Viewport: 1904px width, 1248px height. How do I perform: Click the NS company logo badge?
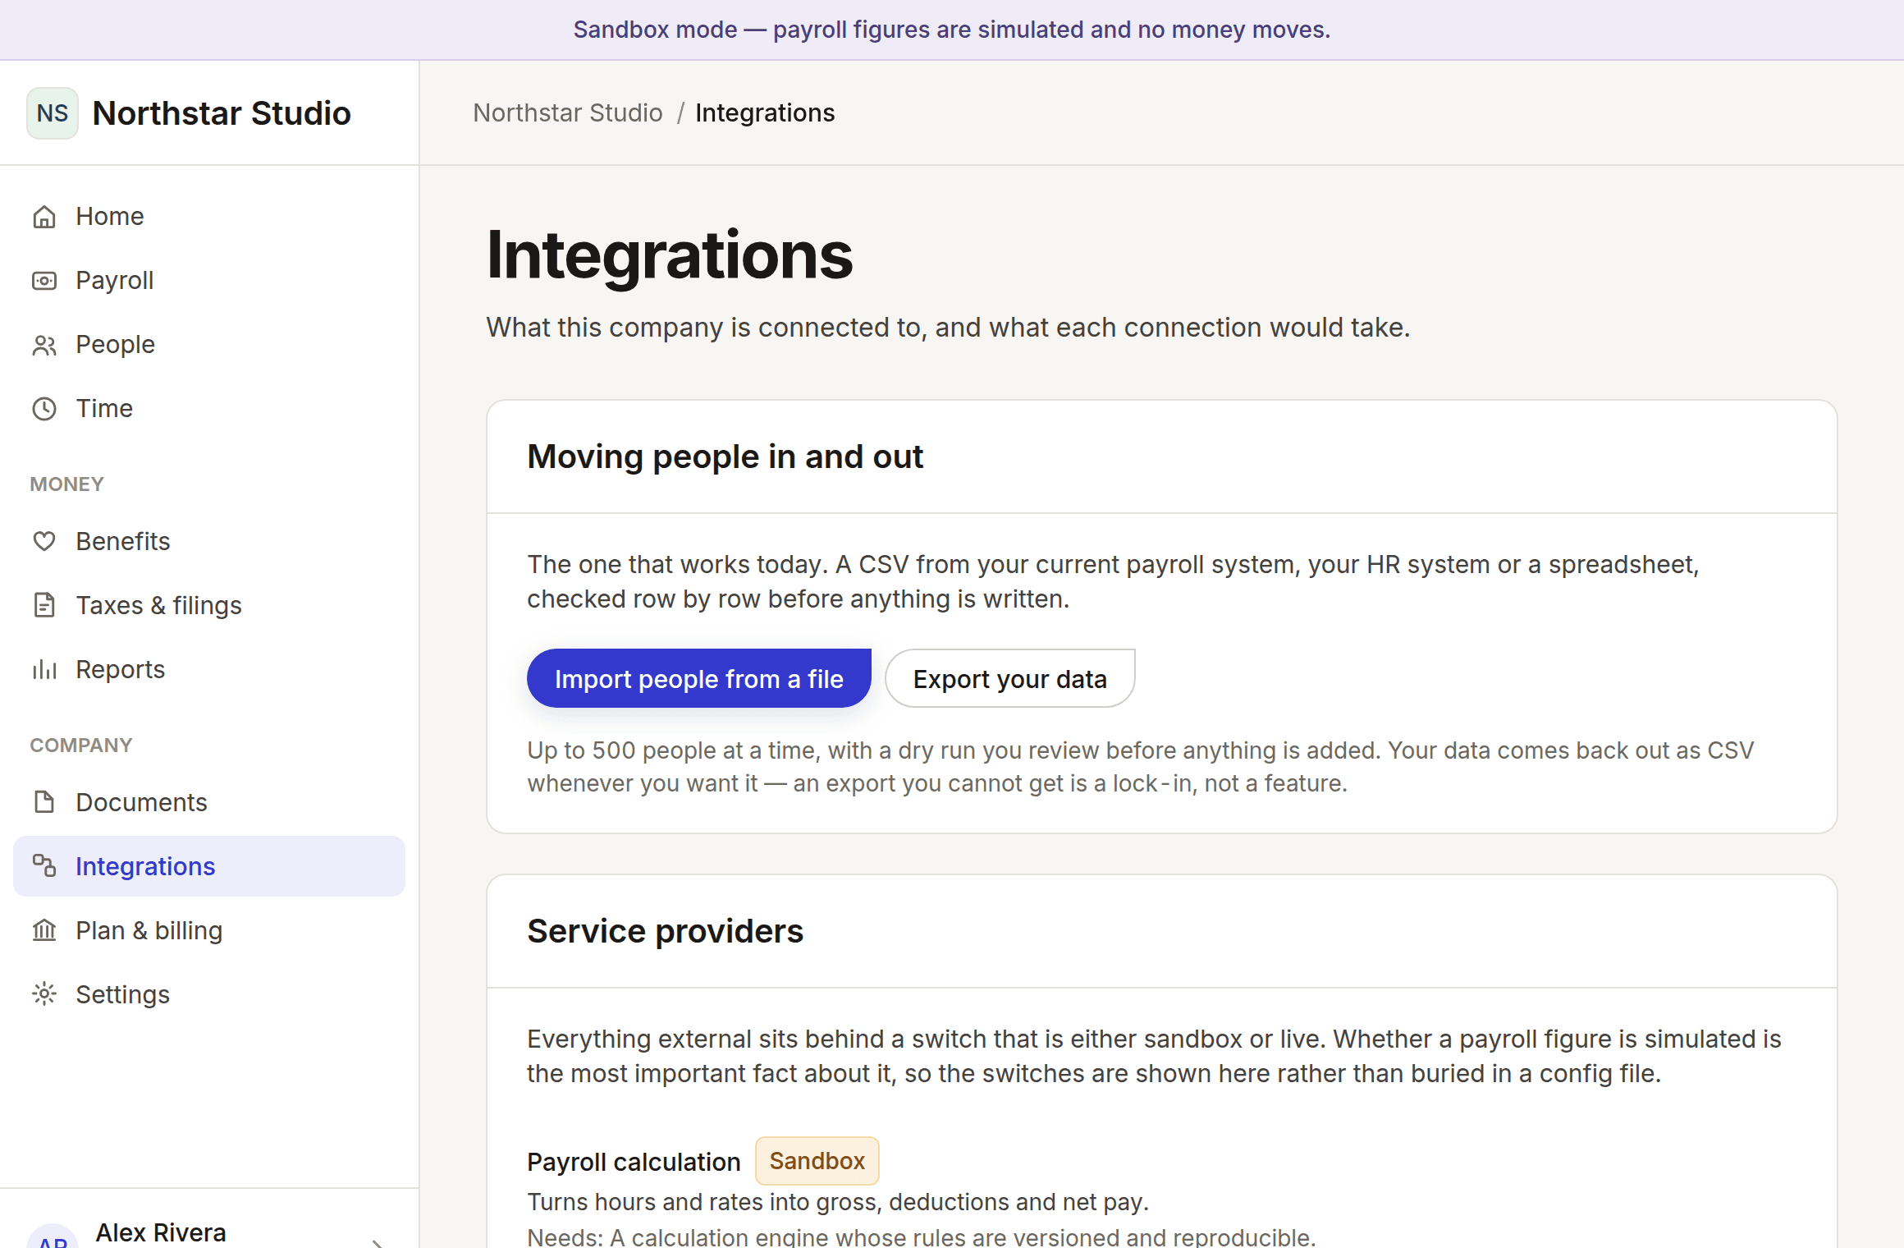tap(53, 113)
